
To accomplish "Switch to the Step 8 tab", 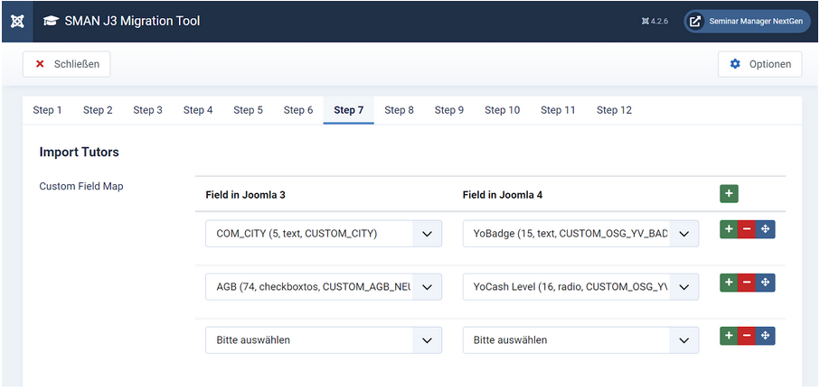I will 399,110.
